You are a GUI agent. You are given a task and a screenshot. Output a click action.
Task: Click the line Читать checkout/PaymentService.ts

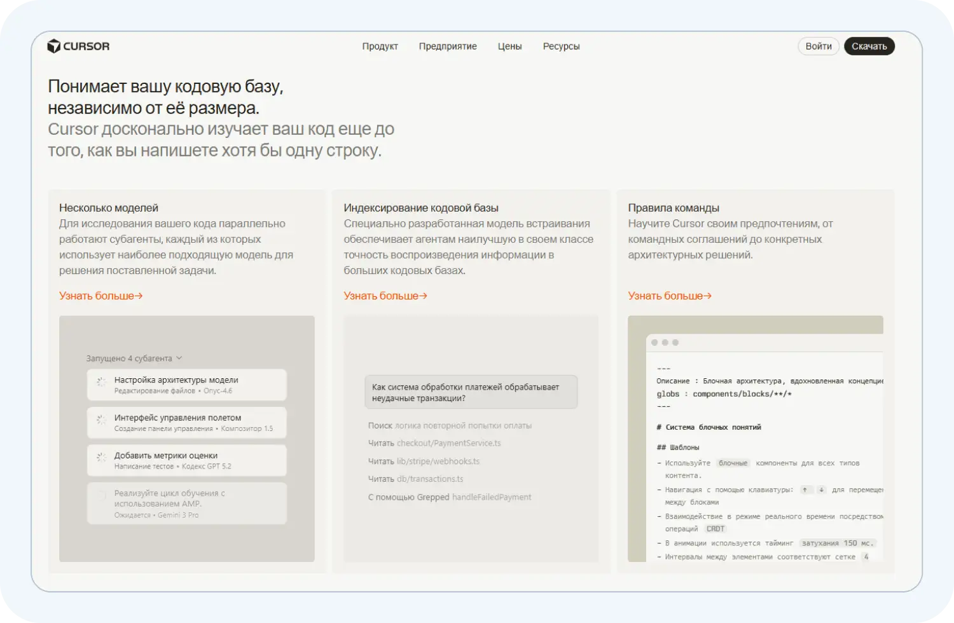pos(434,443)
